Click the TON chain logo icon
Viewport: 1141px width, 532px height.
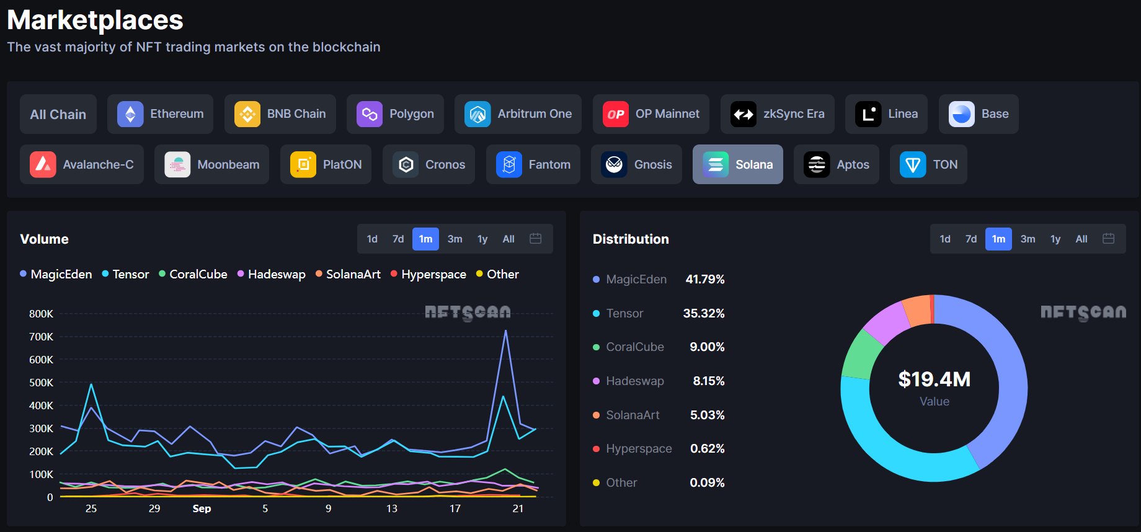(x=912, y=165)
